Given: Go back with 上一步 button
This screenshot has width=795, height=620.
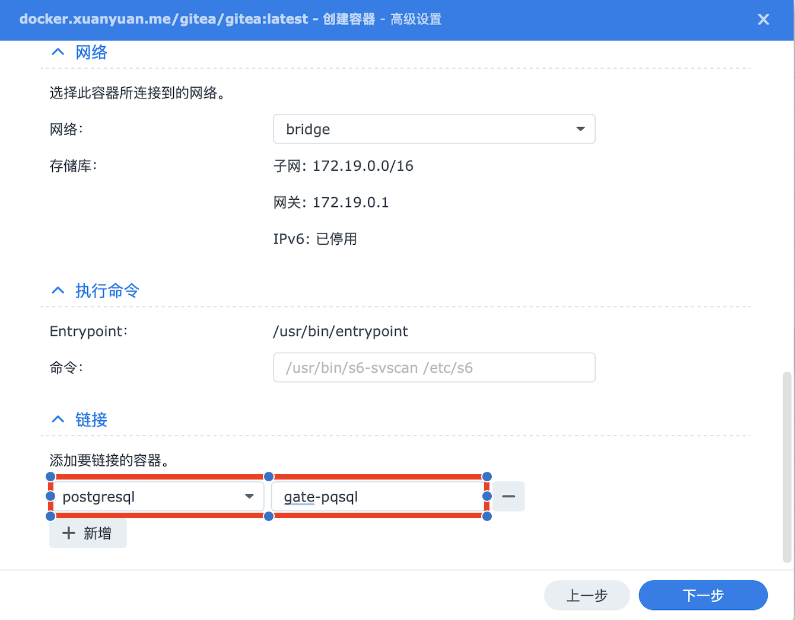Looking at the screenshot, I should 586,595.
